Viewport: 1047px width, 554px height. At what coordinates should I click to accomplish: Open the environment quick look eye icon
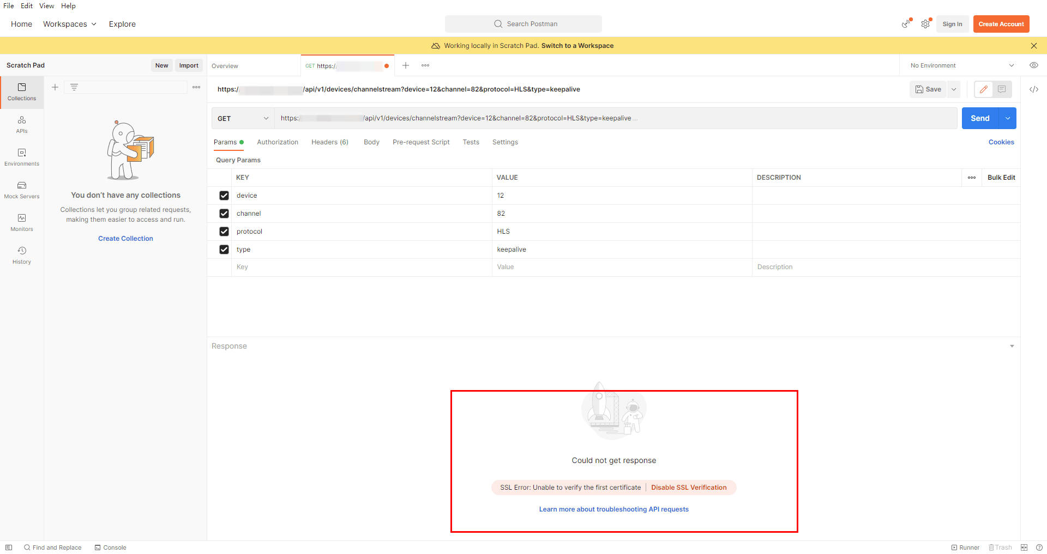[1033, 65]
